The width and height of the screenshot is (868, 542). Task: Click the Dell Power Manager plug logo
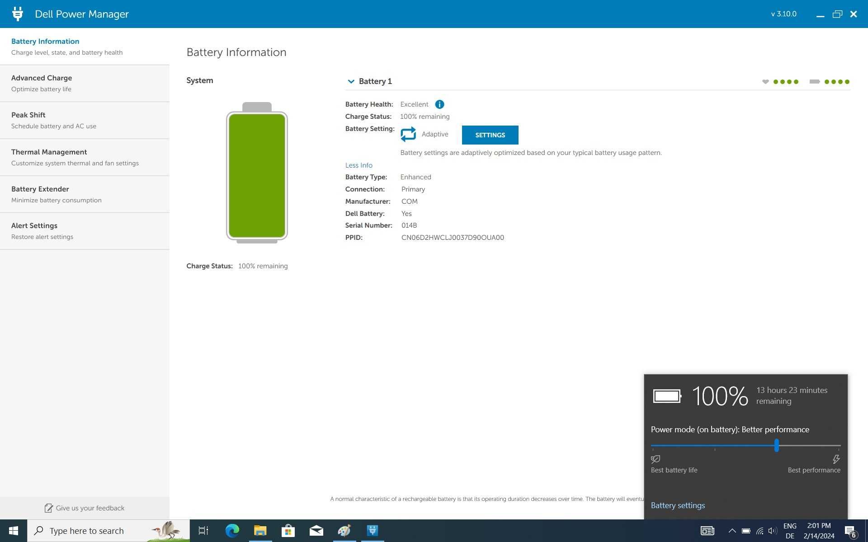[x=18, y=14]
